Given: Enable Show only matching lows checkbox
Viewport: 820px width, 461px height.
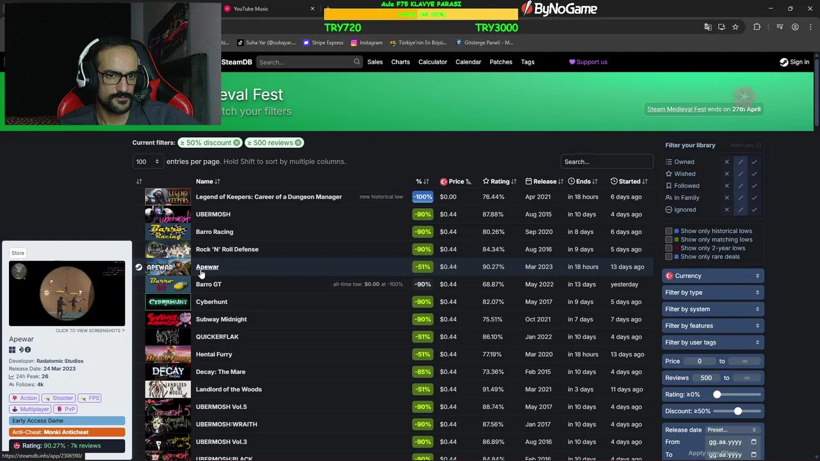Looking at the screenshot, I should coord(669,239).
